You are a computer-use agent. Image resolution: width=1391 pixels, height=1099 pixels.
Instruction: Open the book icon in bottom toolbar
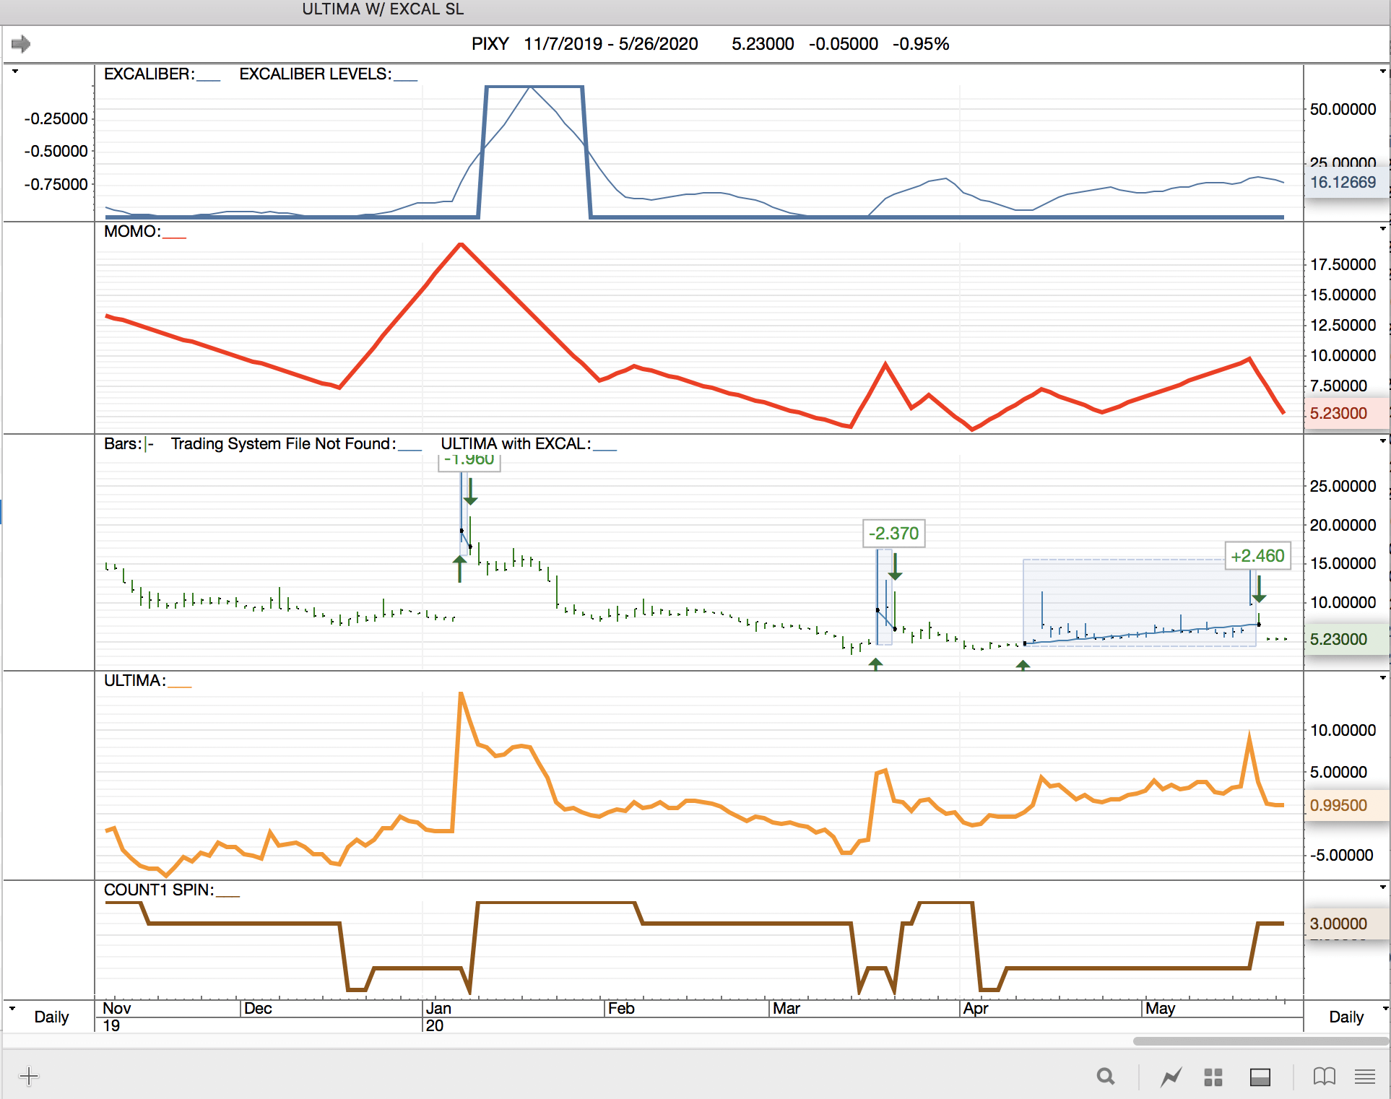pyautogui.click(x=1324, y=1077)
